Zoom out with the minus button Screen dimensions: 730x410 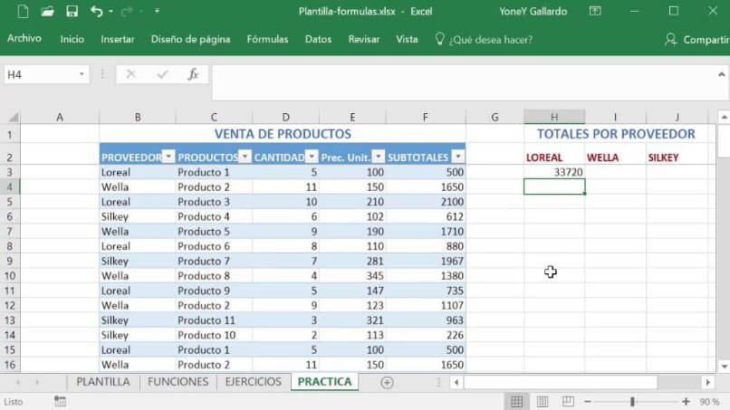pos(588,402)
